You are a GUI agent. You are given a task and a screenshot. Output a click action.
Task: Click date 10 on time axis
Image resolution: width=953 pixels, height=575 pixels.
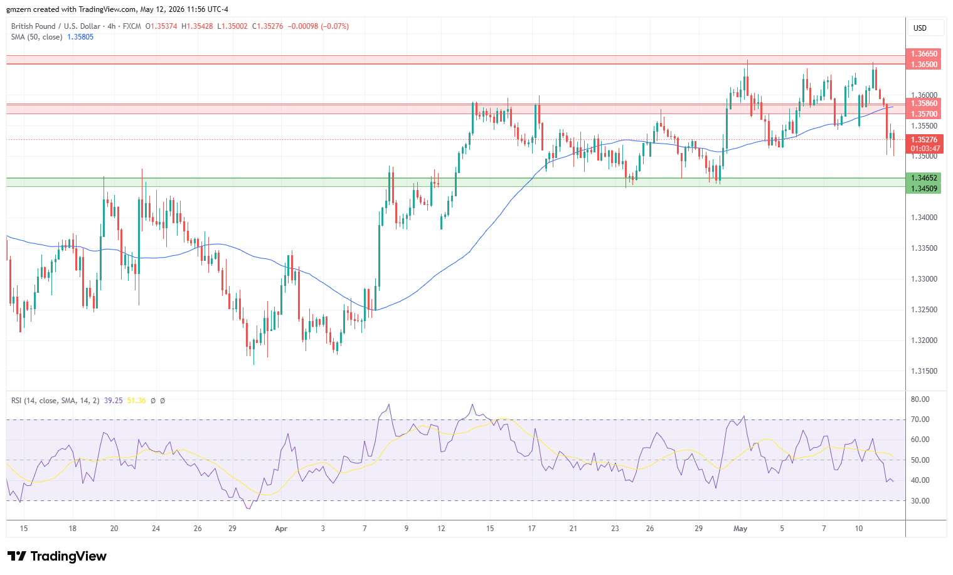tap(859, 529)
